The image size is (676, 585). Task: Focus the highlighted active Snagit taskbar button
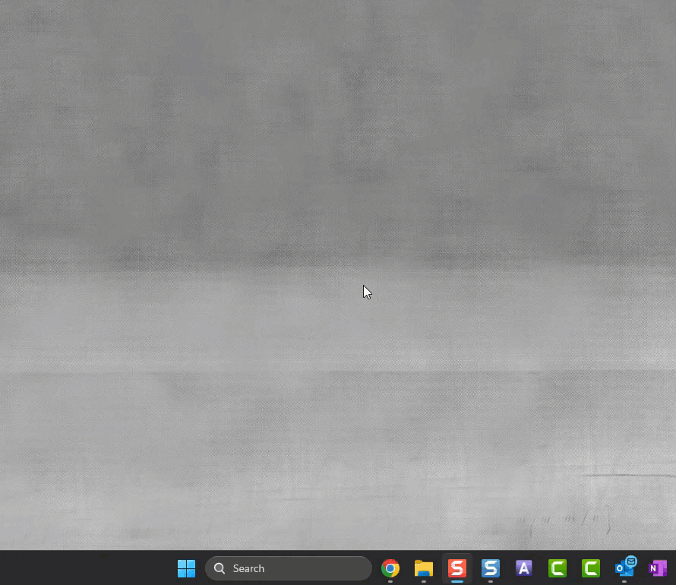tap(456, 568)
